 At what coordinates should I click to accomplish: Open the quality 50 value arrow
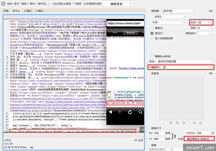point(211,22)
